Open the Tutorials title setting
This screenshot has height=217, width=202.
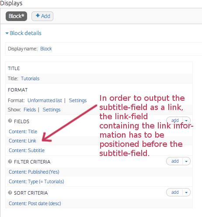coord(30,78)
